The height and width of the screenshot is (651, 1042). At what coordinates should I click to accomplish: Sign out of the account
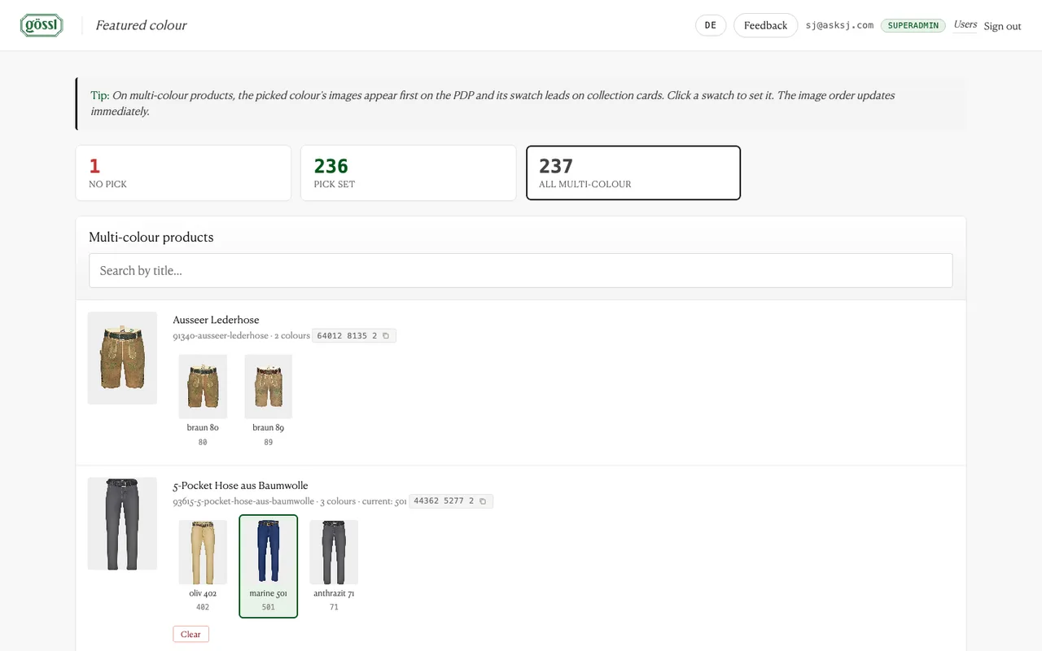click(x=1002, y=26)
